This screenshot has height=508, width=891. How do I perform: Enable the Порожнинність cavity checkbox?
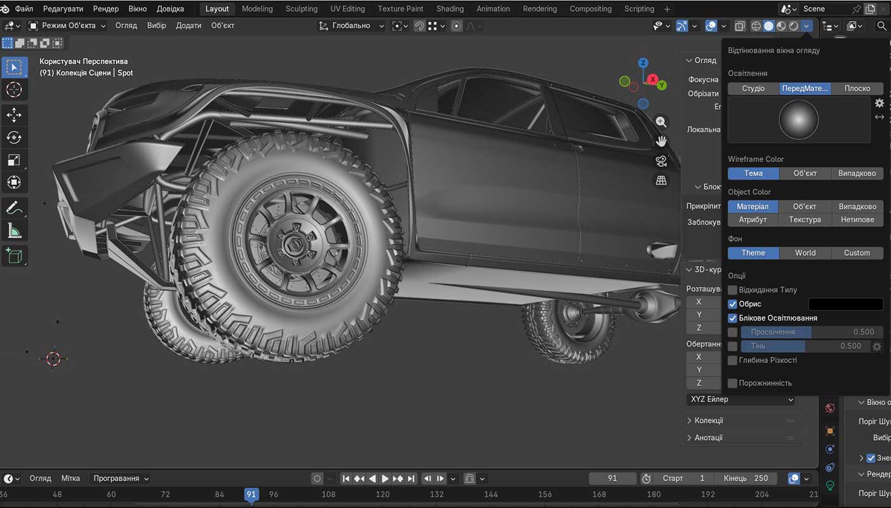click(x=732, y=384)
